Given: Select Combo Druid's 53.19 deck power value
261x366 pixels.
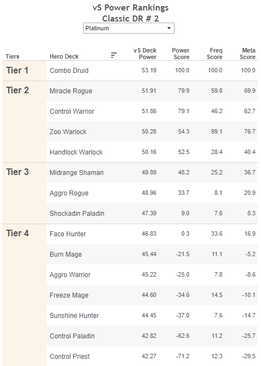Looking at the screenshot, I should pos(149,70).
